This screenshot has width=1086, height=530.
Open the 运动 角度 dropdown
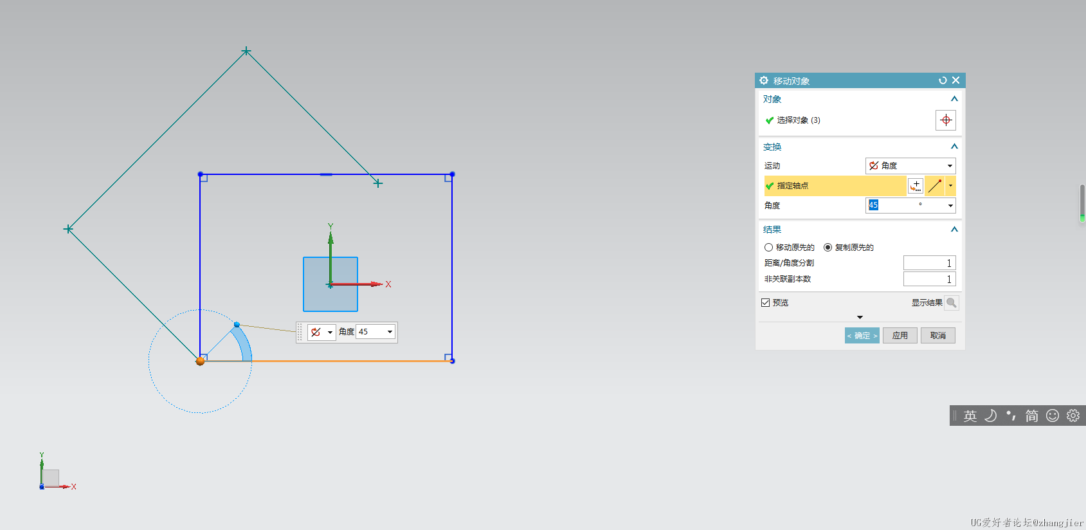click(x=910, y=166)
